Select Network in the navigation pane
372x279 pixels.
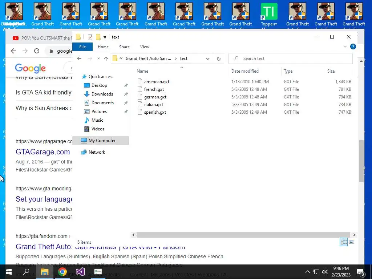(x=97, y=152)
